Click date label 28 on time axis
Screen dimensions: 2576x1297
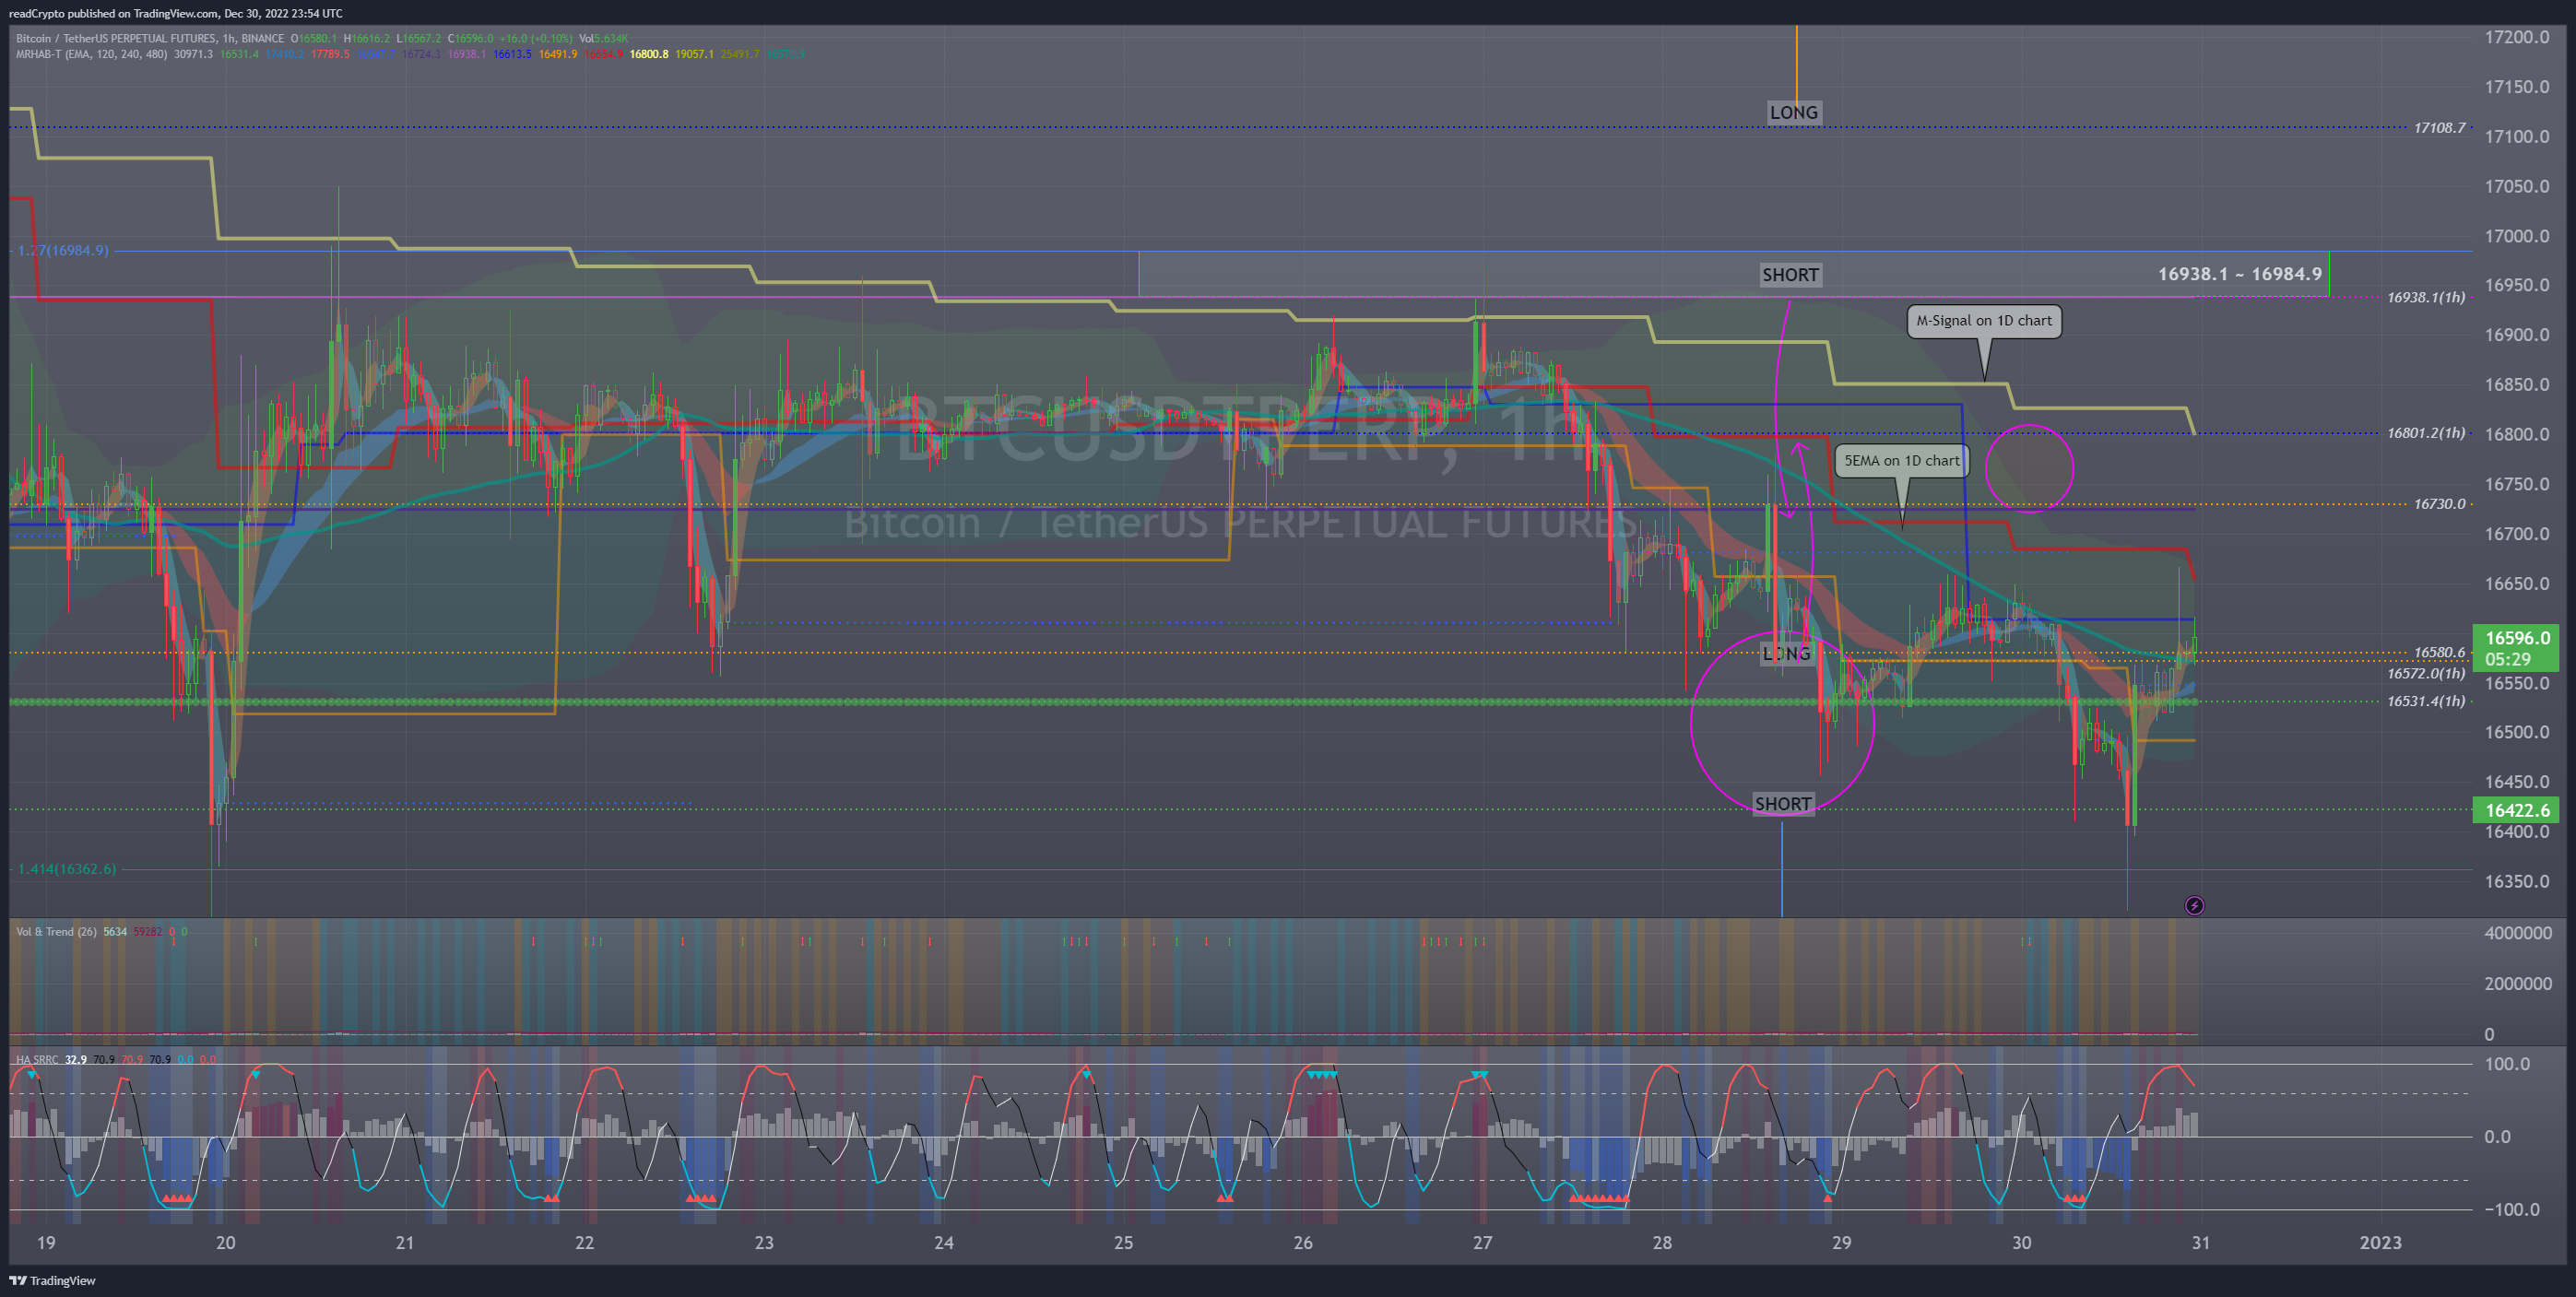click(x=1662, y=1243)
